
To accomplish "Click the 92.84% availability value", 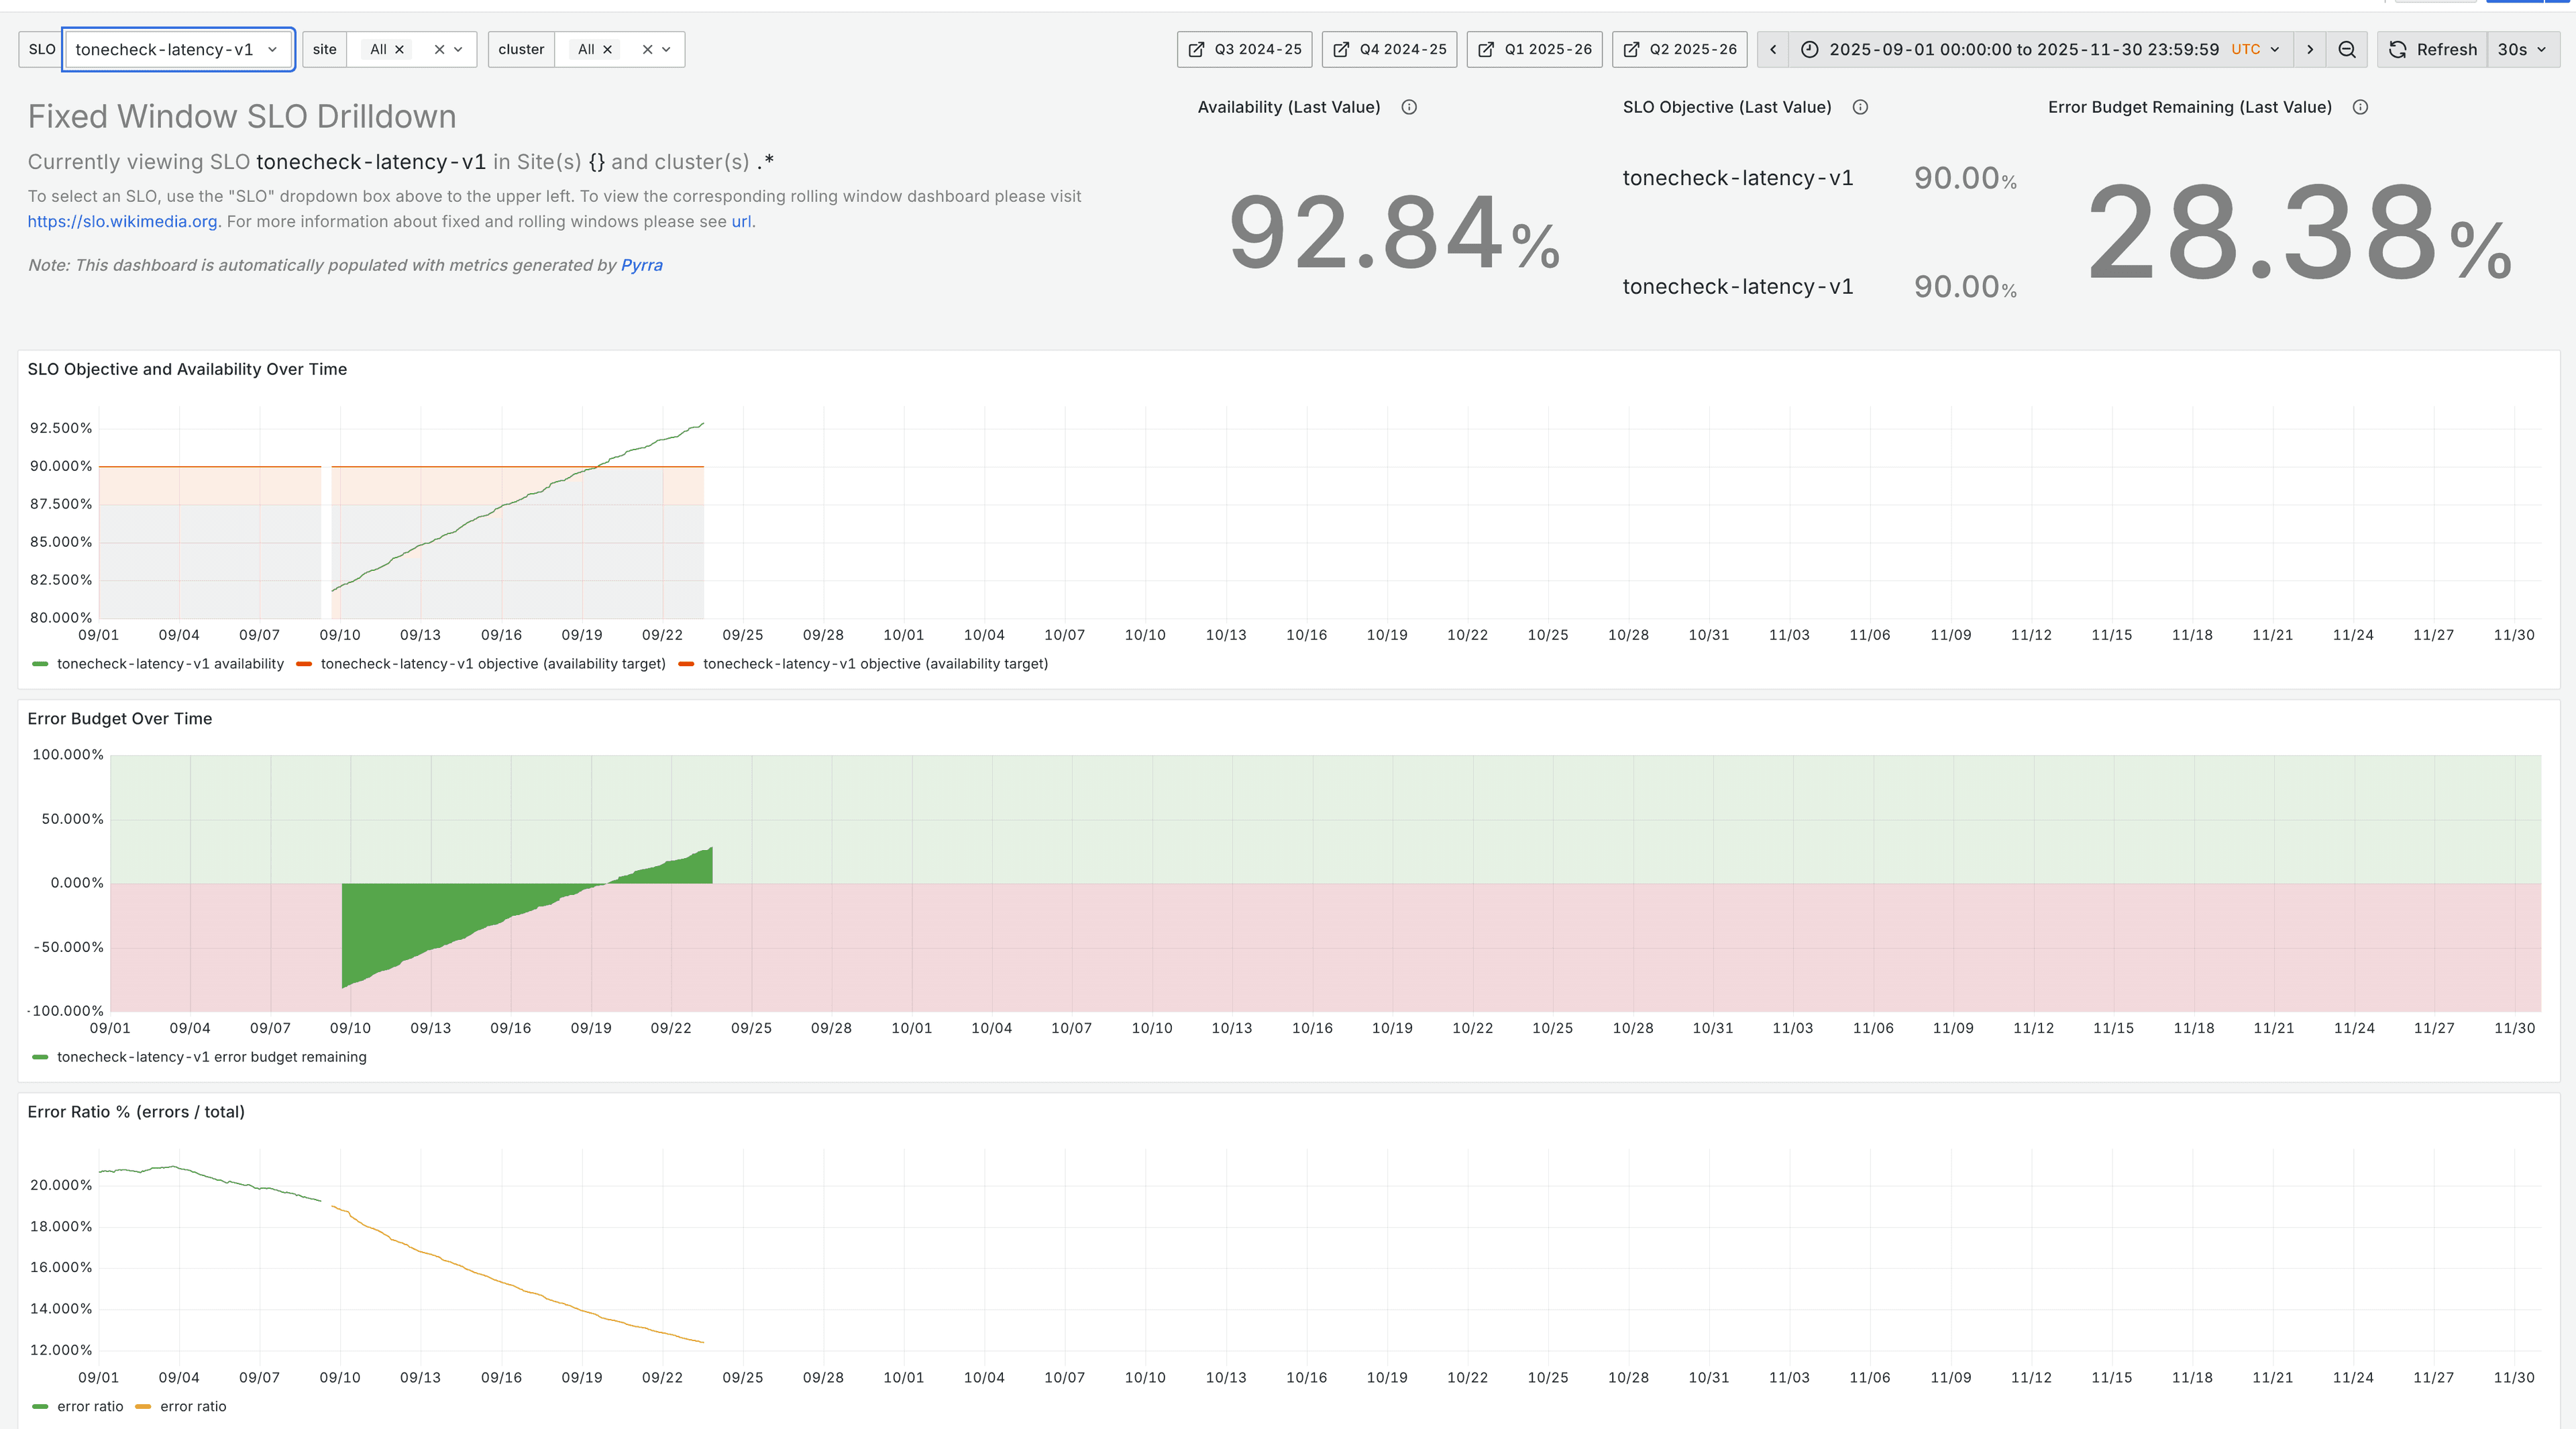I will point(1394,234).
